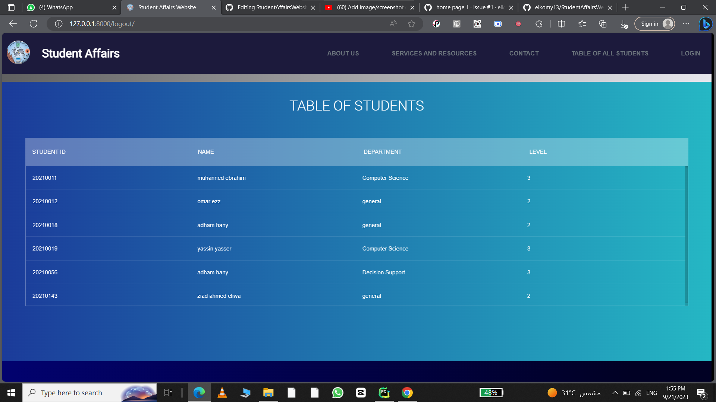Open the browser Extensions puzzle icon
The height and width of the screenshot is (402, 716).
pyautogui.click(x=539, y=23)
